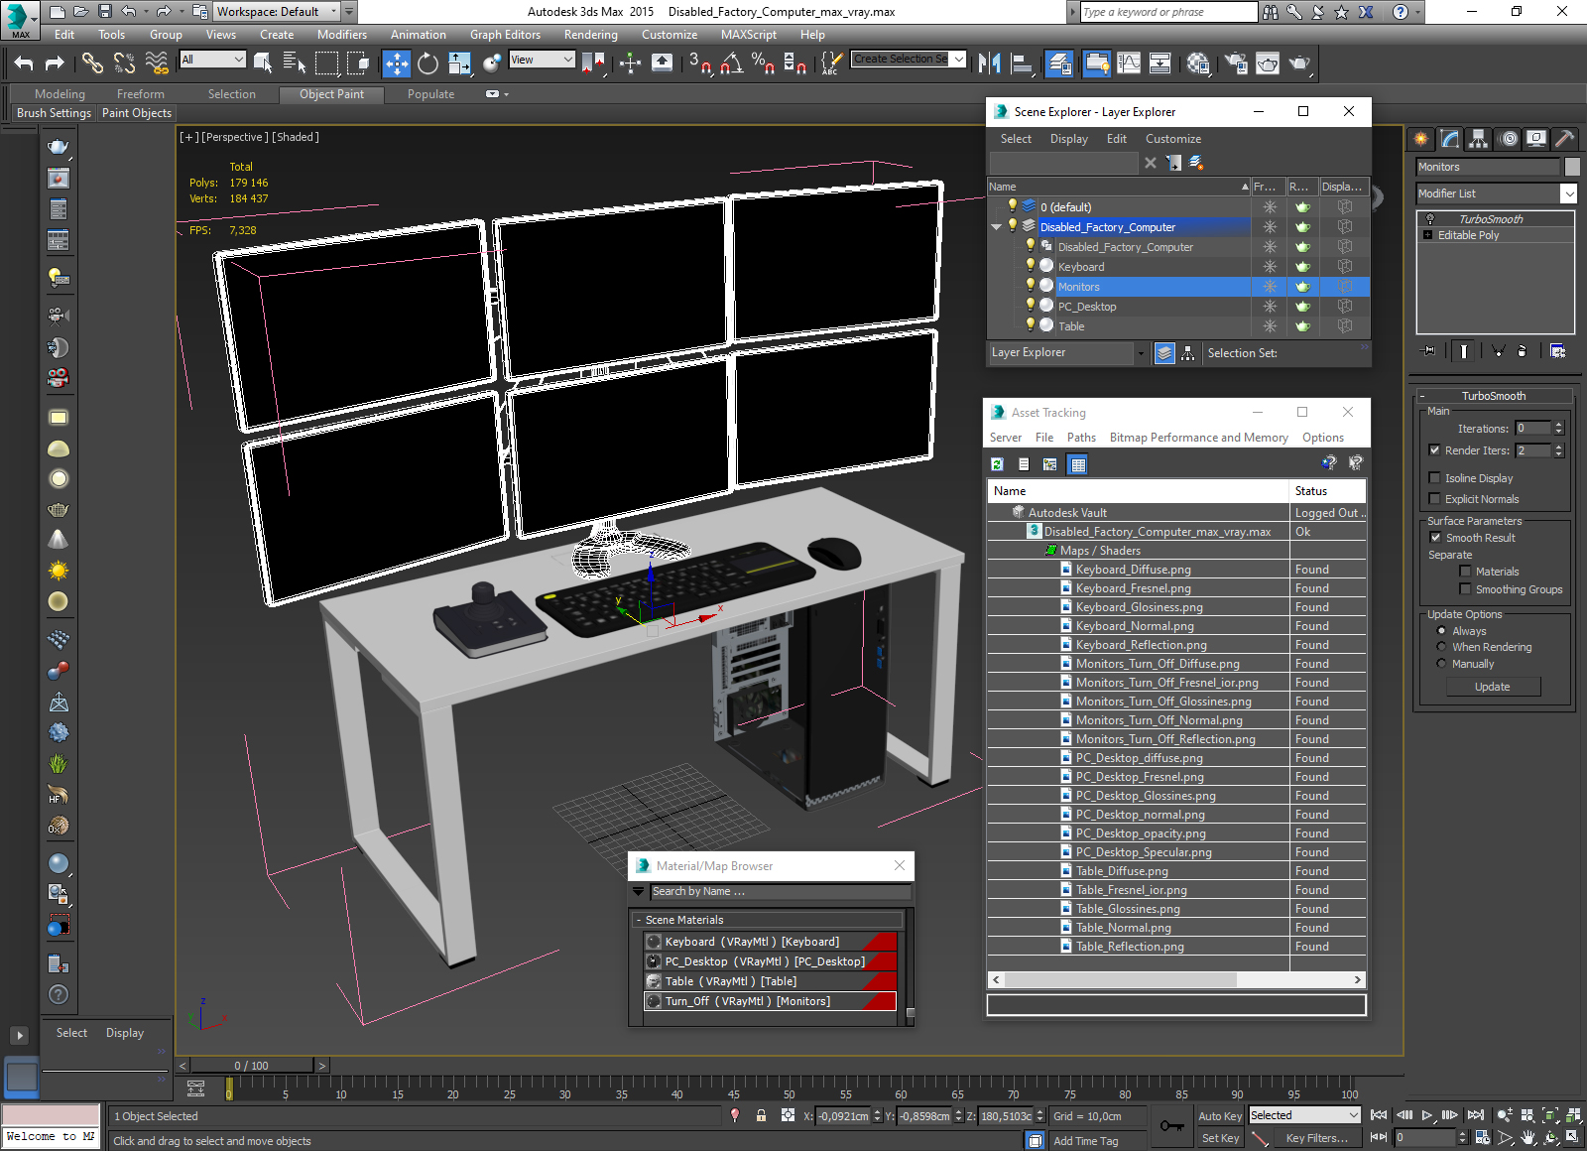1587x1151 pixels.
Task: Open the Hierarchy panel tab icon
Action: [x=1479, y=139]
